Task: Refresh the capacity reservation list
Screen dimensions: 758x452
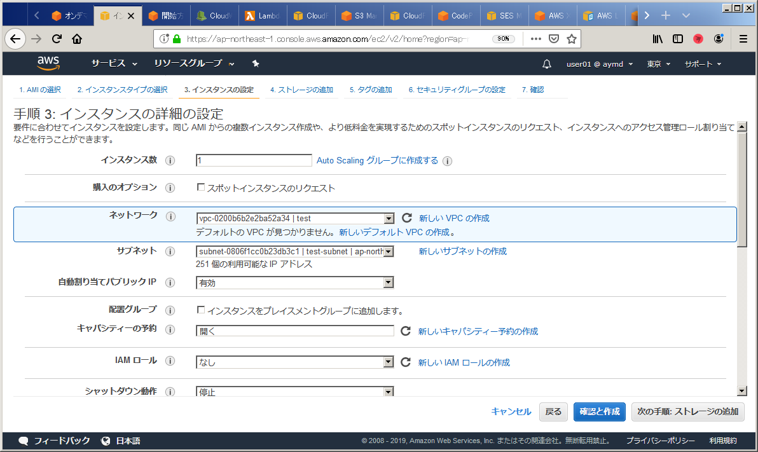Action: click(x=406, y=331)
